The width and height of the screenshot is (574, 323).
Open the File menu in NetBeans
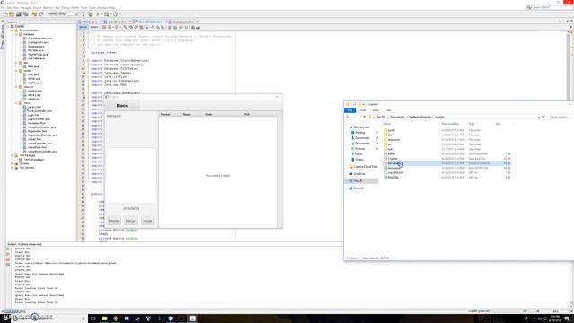tap(3, 8)
